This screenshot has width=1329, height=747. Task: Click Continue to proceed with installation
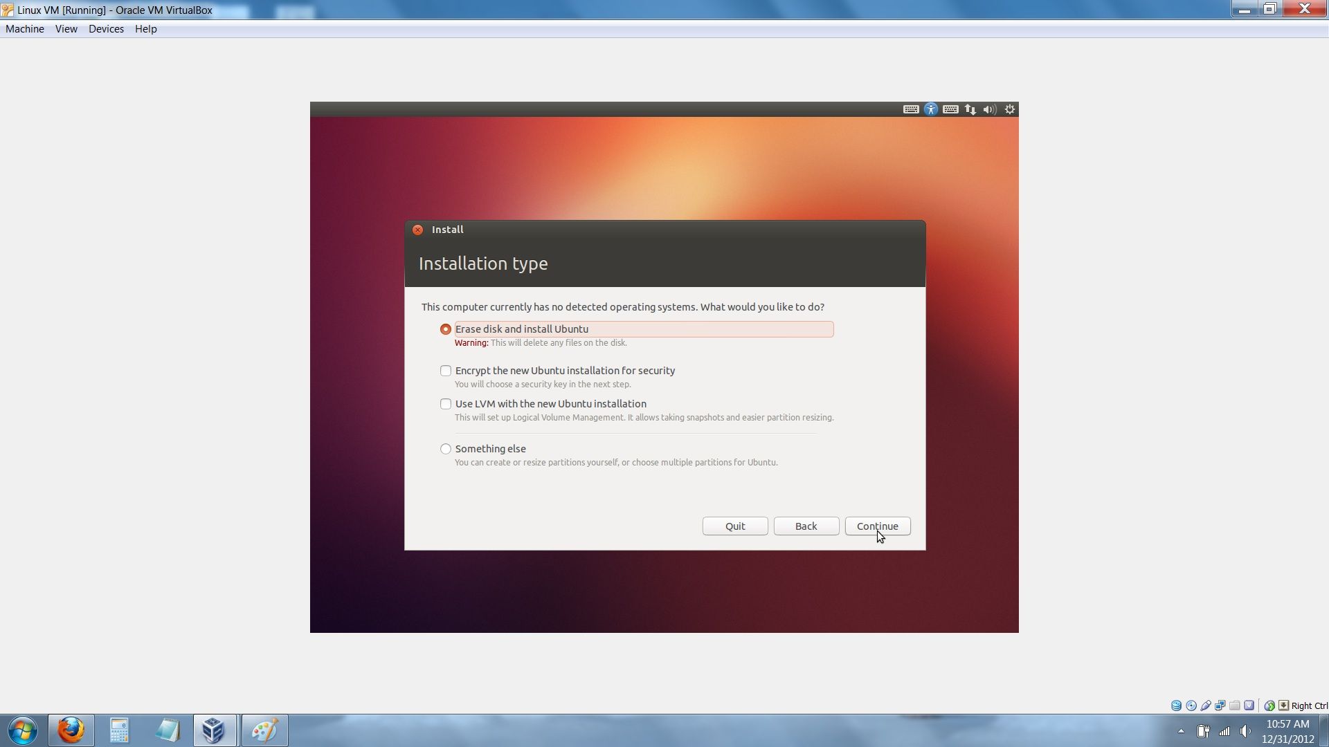click(877, 526)
